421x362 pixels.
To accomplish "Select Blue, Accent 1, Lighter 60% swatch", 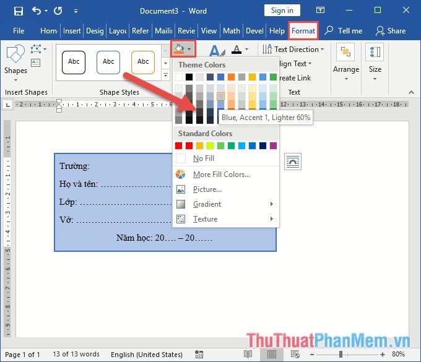I will click(x=220, y=96).
